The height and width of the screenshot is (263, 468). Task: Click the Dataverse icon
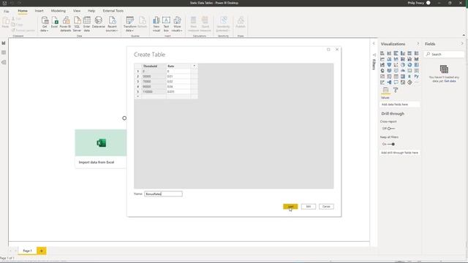[99, 23]
